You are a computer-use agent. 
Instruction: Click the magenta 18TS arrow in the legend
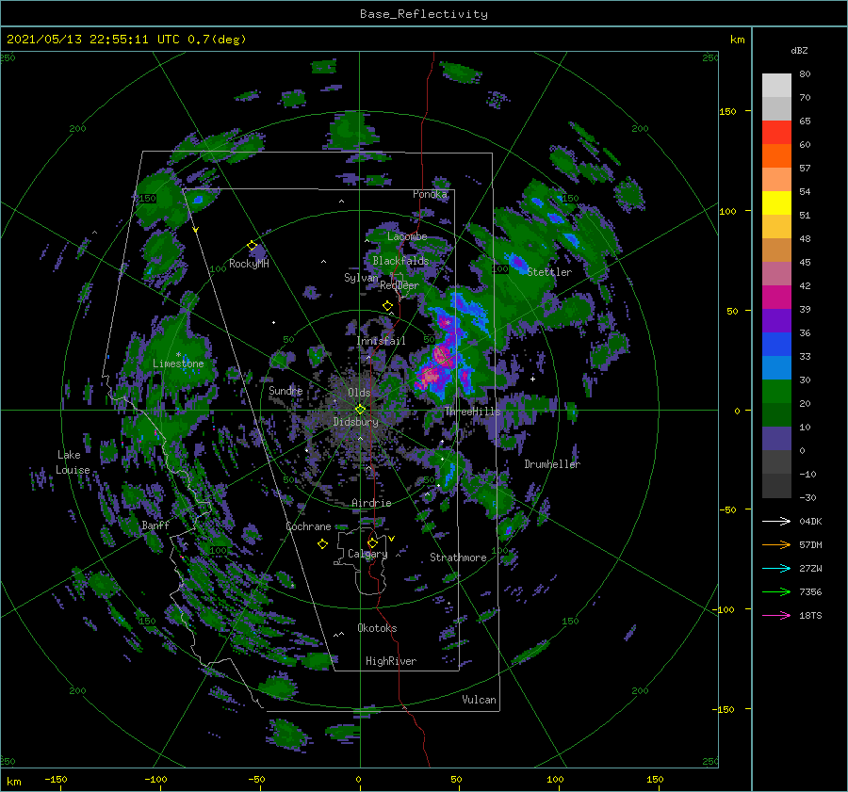[x=776, y=615]
